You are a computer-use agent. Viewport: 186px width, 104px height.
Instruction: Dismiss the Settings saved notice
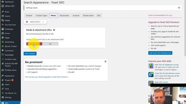coord(179,8)
